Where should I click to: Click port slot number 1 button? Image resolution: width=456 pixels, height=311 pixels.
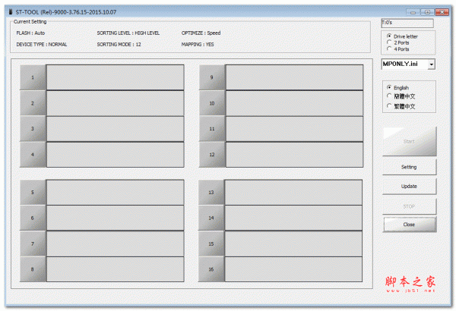point(33,77)
